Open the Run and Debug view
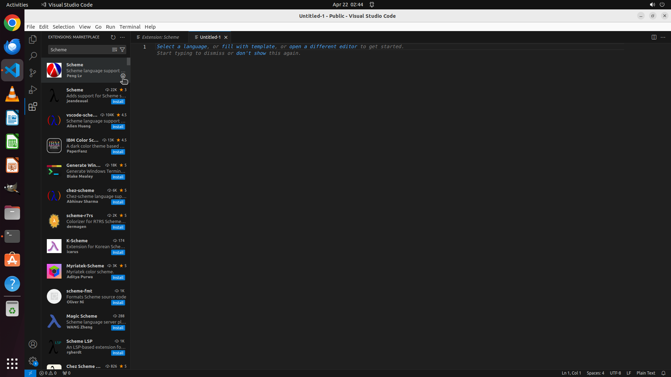Viewport: 671px width, 377px height. [x=33, y=90]
